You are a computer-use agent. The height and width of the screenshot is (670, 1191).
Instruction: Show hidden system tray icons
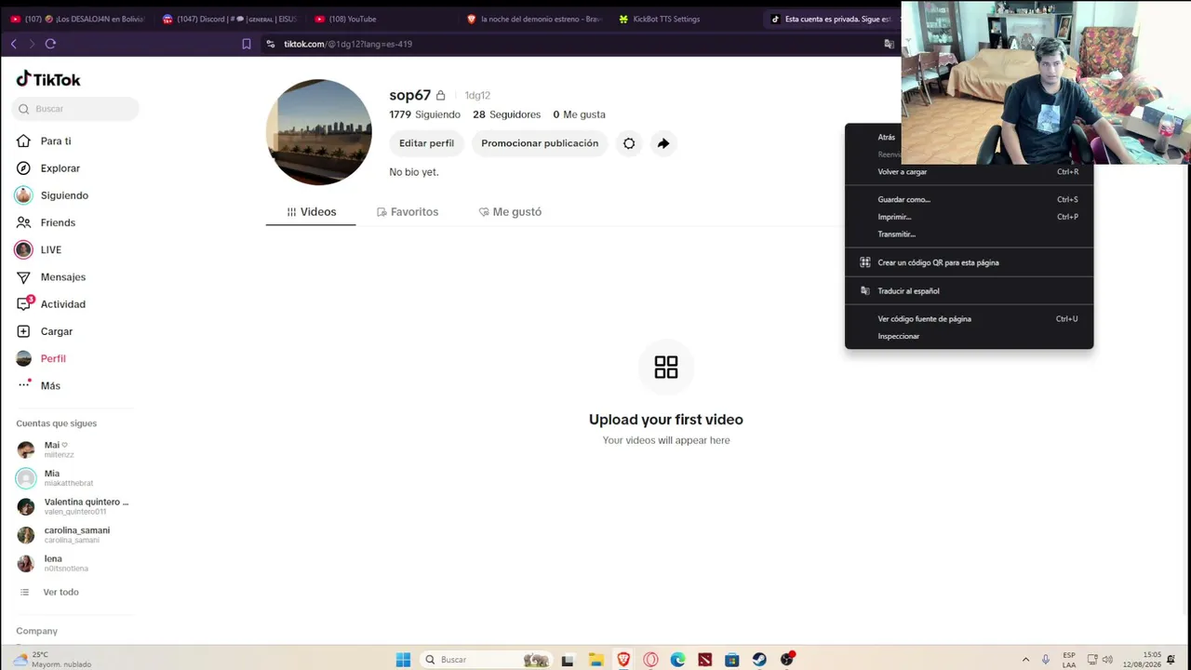click(x=1025, y=660)
